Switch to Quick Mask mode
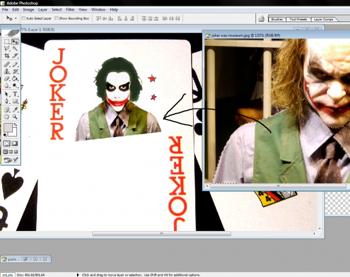Image resolution: width=350 pixels, height=277 pixels. [x=15, y=143]
